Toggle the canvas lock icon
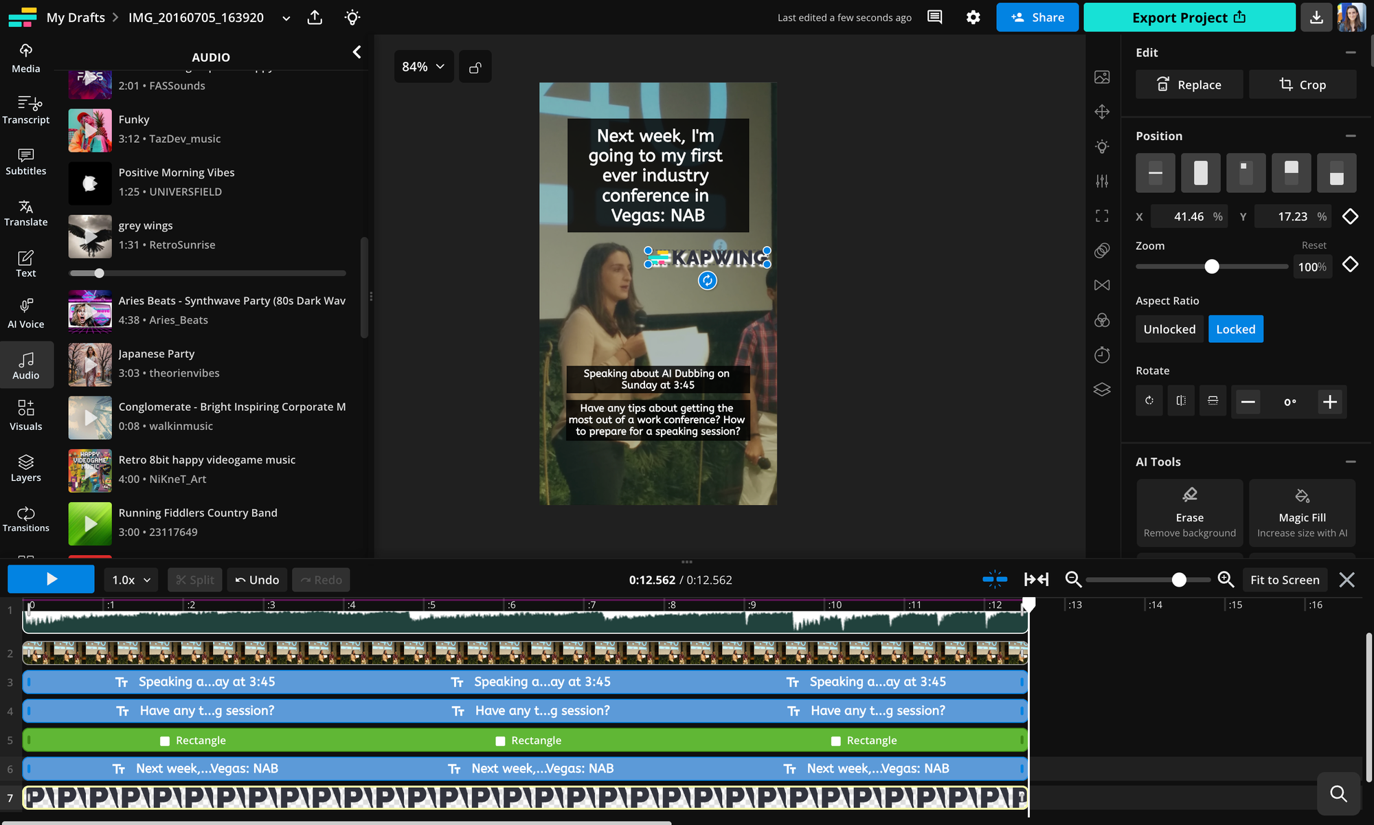This screenshot has height=825, width=1374. click(x=475, y=67)
